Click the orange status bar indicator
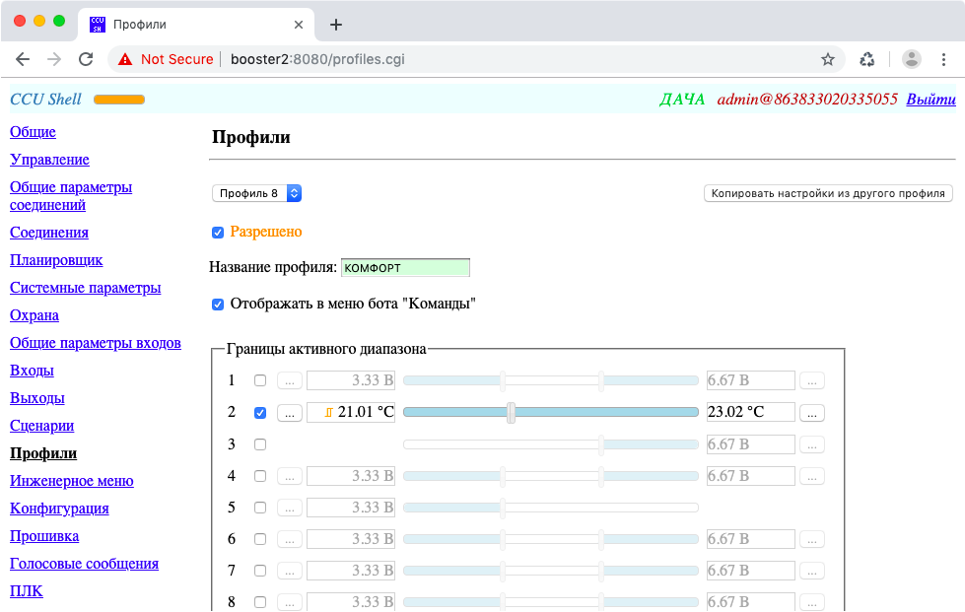Screen dimensions: 965x612 [x=119, y=100]
